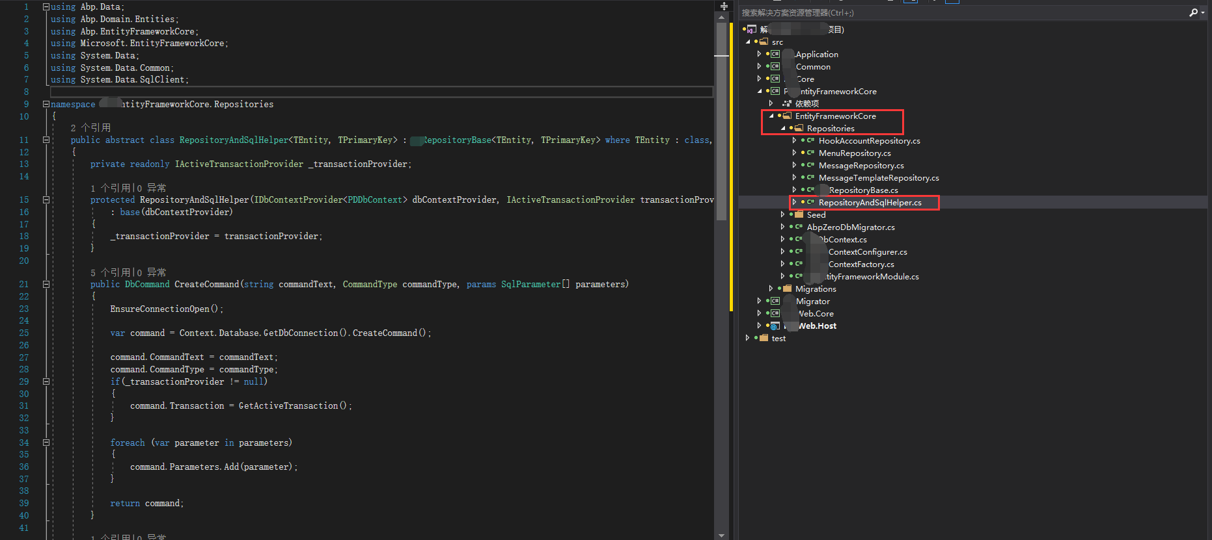
Task: Open AbpZeroDbMigrator.cs
Action: (x=851, y=227)
